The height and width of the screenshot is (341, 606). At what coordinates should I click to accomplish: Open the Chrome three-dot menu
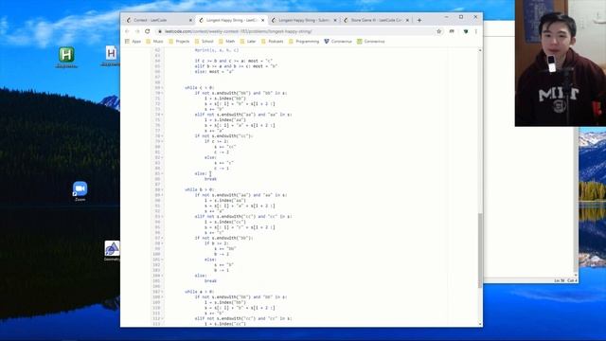[476, 31]
